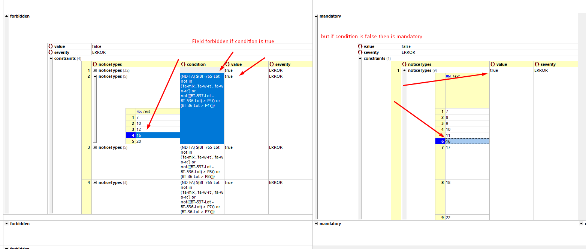586x249 pixels.
Task: Select the constraints (1) label
Action: [377, 58]
